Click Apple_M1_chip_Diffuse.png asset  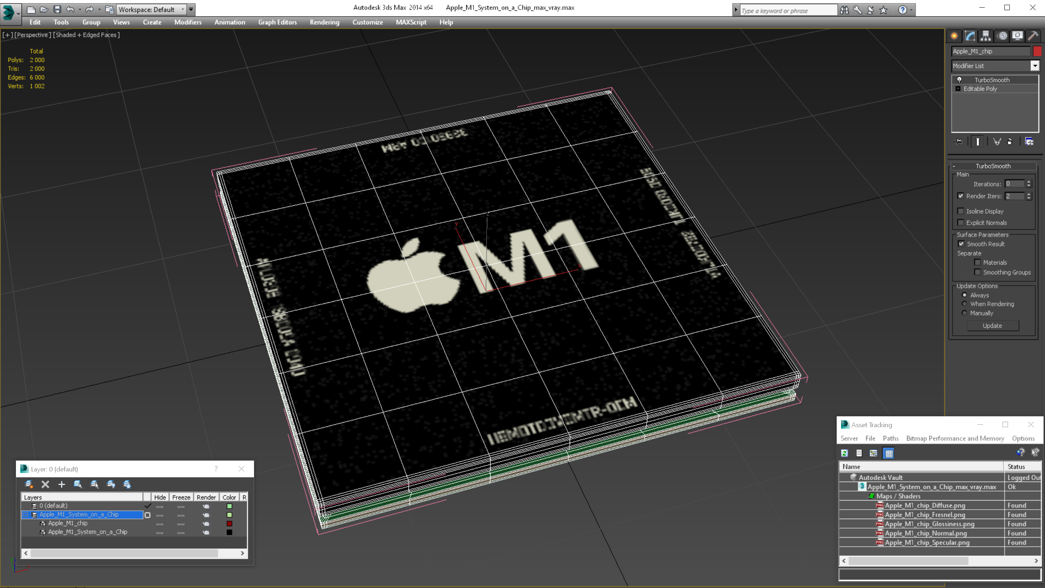pos(925,505)
